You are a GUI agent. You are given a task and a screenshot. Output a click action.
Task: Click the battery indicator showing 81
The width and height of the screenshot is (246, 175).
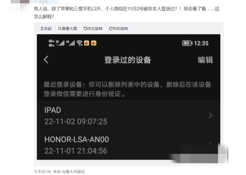click(x=187, y=43)
